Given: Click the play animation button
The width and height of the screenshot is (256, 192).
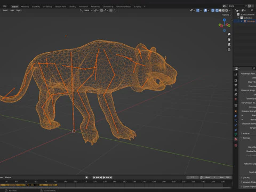Looking at the screenshot, I should [x=104, y=178].
